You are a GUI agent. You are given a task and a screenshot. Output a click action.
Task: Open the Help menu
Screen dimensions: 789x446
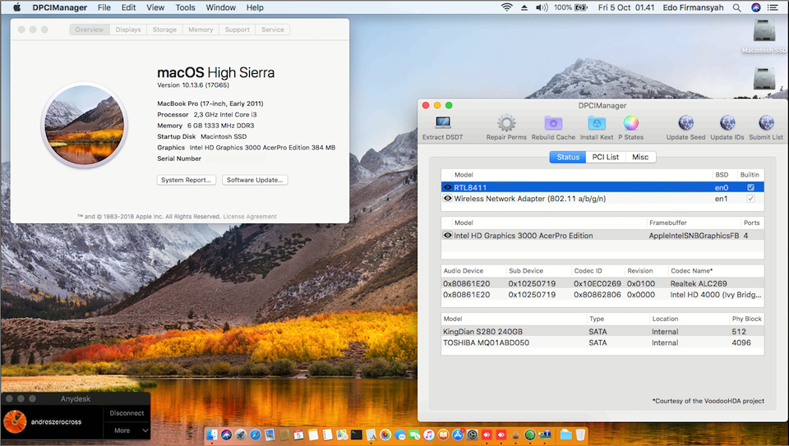(x=255, y=7)
